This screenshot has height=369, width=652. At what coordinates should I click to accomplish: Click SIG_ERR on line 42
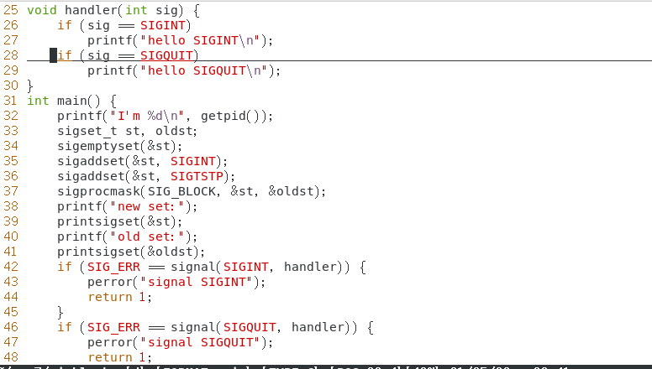(x=113, y=267)
